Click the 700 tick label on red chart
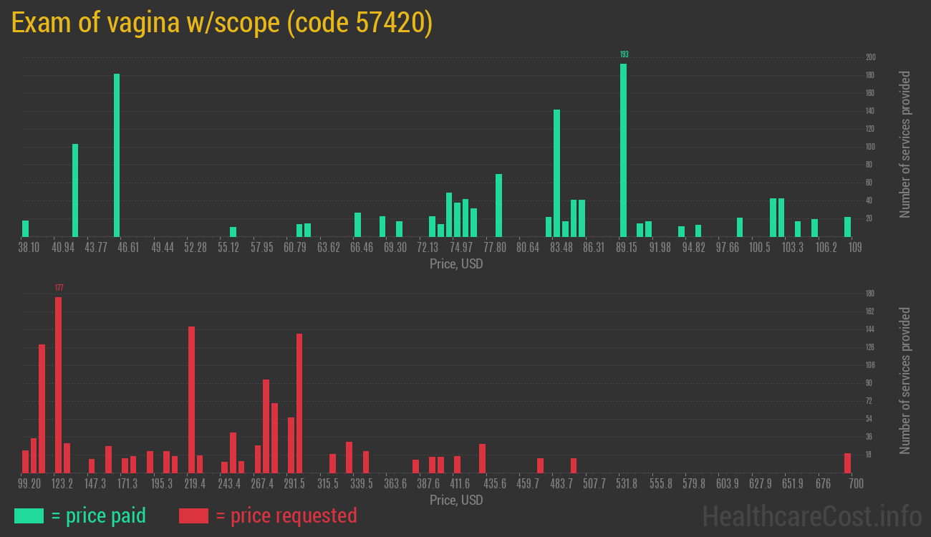 (x=855, y=483)
